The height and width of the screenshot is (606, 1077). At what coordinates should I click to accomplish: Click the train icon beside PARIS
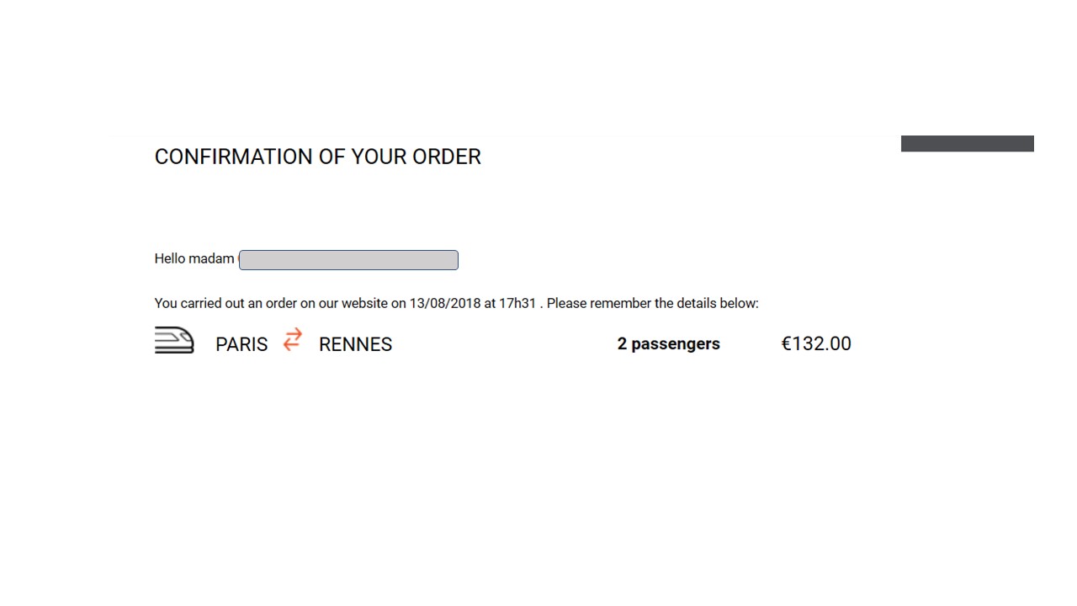[x=174, y=340]
